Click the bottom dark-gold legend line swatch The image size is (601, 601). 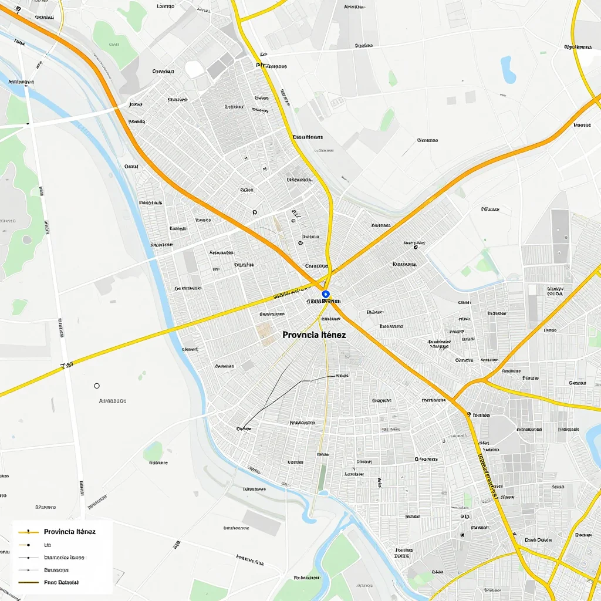28,582
